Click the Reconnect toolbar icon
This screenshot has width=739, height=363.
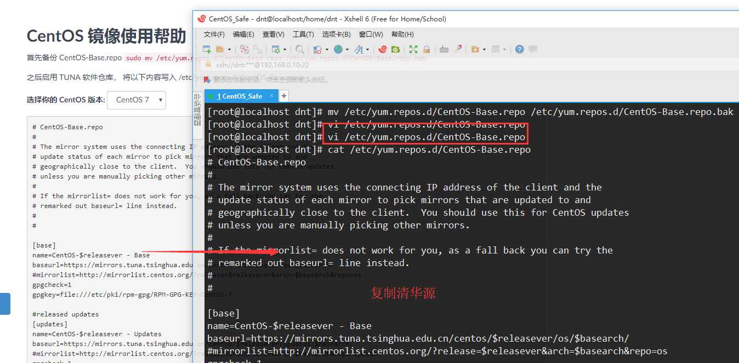(x=258, y=49)
